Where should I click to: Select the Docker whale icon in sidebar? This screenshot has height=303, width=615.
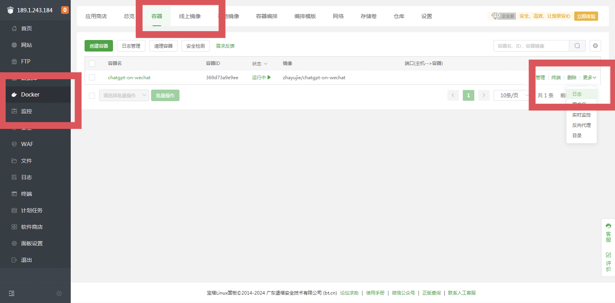(x=14, y=95)
